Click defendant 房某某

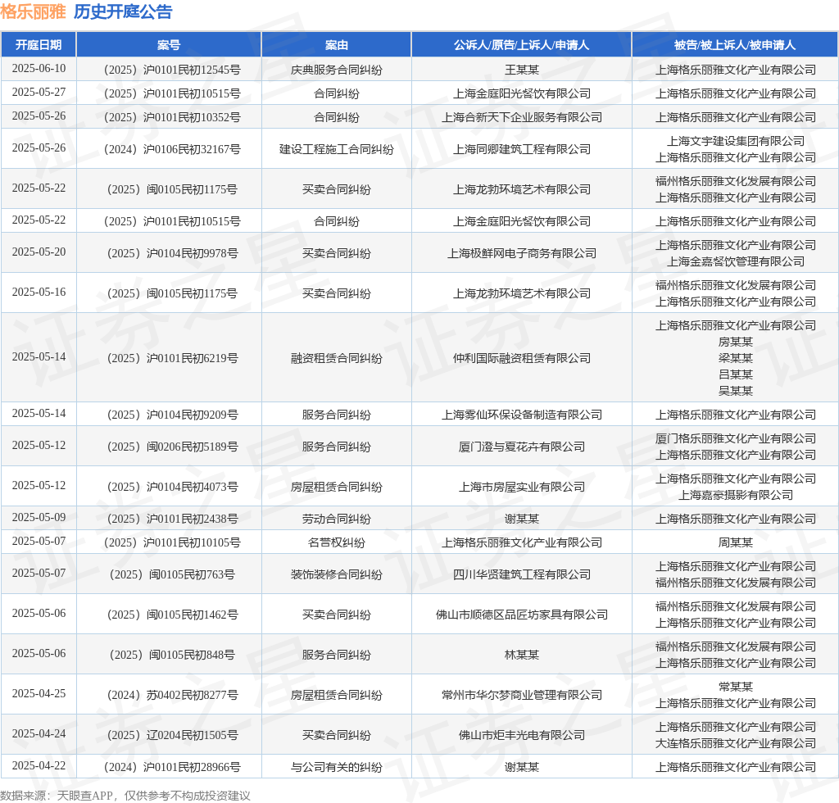pyautogui.click(x=736, y=342)
